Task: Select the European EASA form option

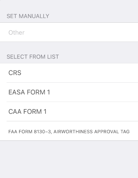Action: (69, 92)
